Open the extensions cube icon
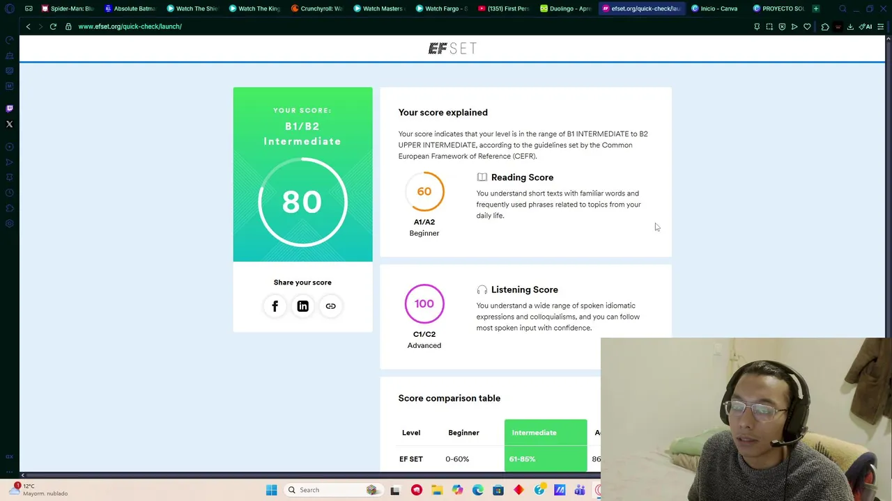This screenshot has height=501, width=892. (825, 26)
